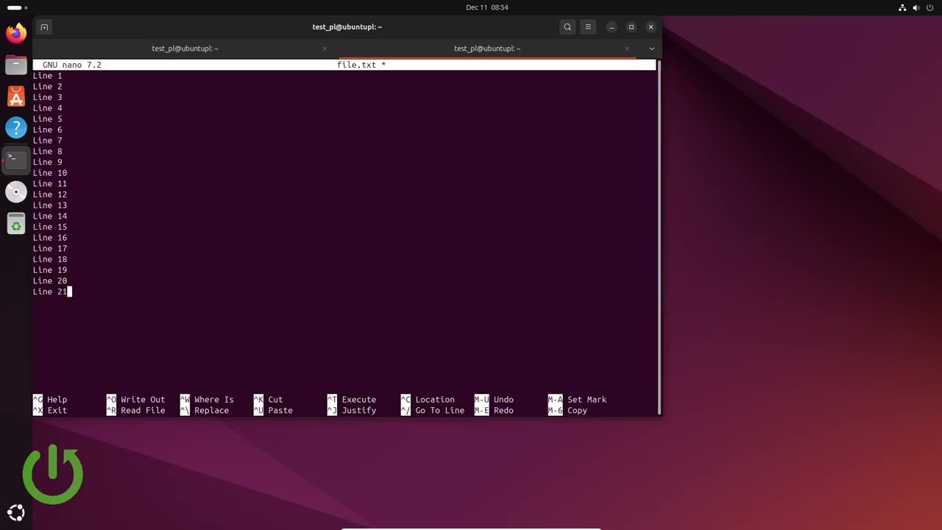
Task: Open network status icon in top bar
Action: [902, 7]
